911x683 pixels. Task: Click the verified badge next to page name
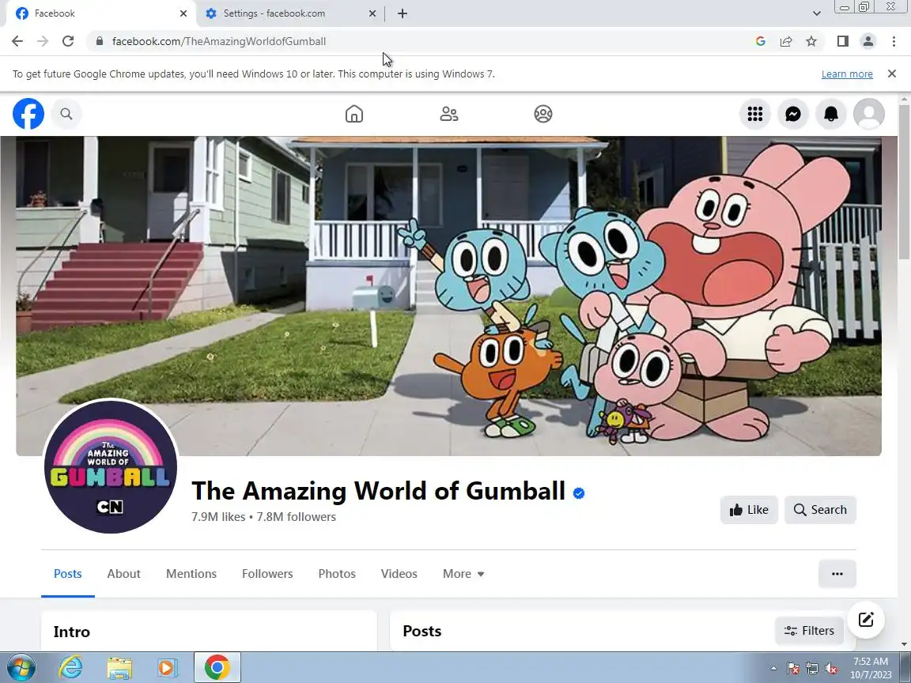point(579,493)
